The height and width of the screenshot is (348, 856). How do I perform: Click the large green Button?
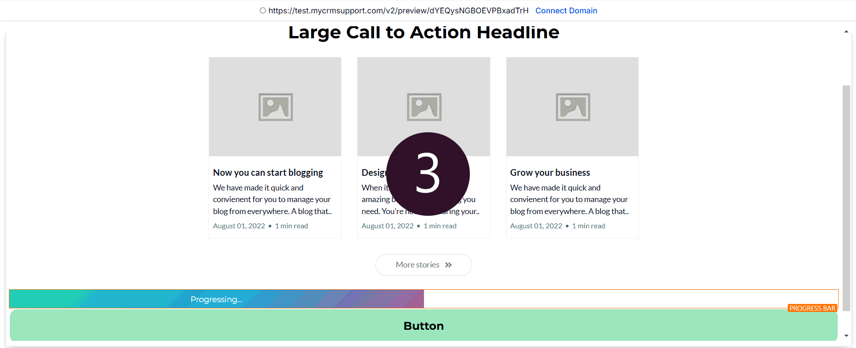tap(424, 326)
